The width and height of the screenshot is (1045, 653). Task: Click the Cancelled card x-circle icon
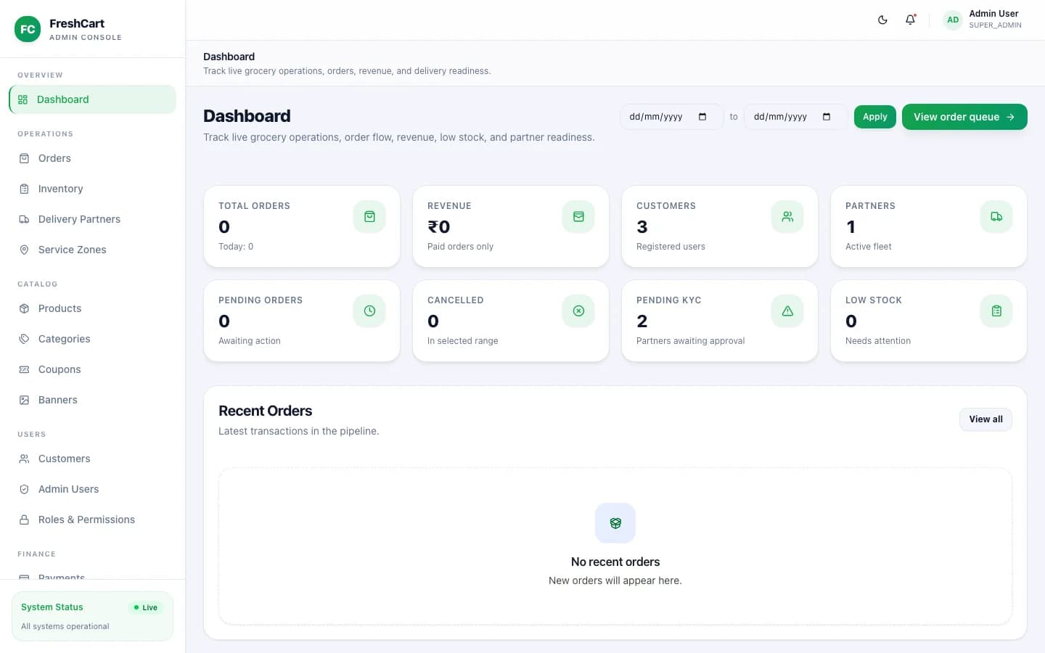point(578,311)
